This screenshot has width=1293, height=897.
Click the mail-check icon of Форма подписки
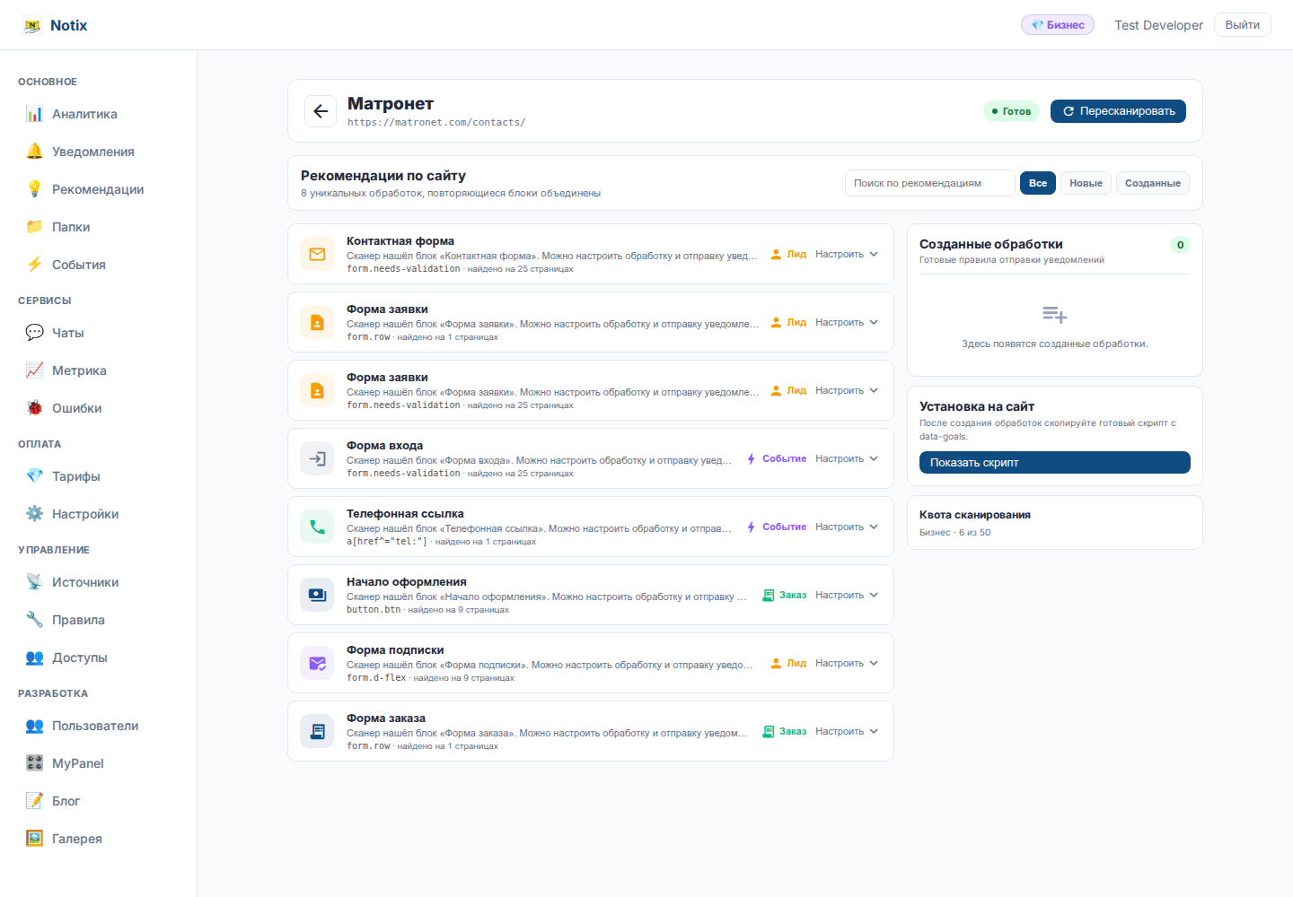click(317, 663)
